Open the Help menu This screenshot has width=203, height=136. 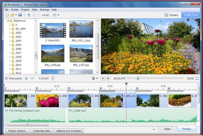[x=54, y=10]
